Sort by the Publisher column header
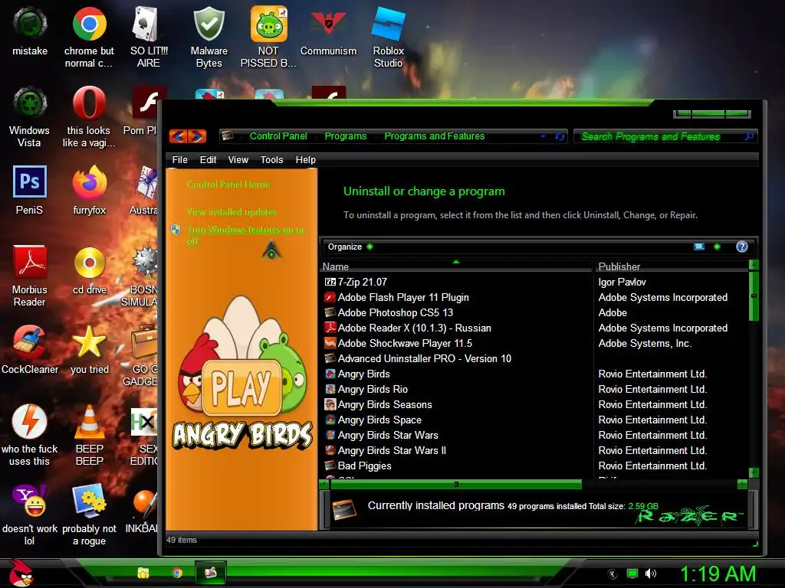Viewport: 785px width, 588px height. click(x=671, y=266)
